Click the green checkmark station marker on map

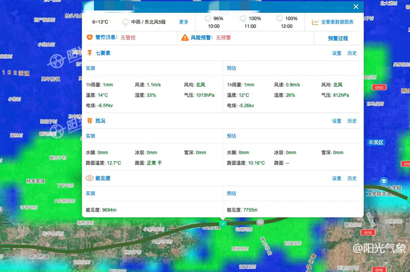[223, 224]
